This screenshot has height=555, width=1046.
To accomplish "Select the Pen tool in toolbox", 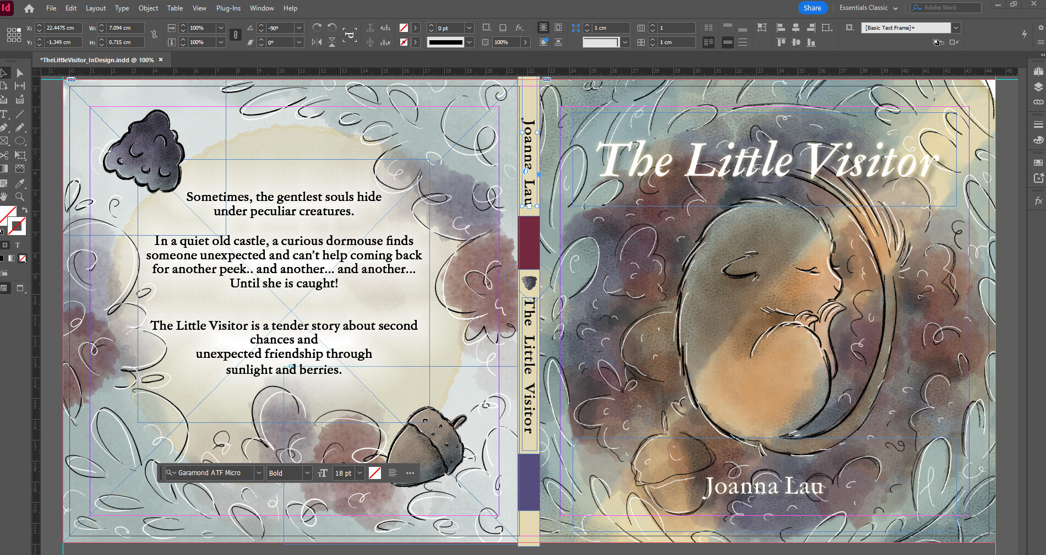I will [x=4, y=128].
